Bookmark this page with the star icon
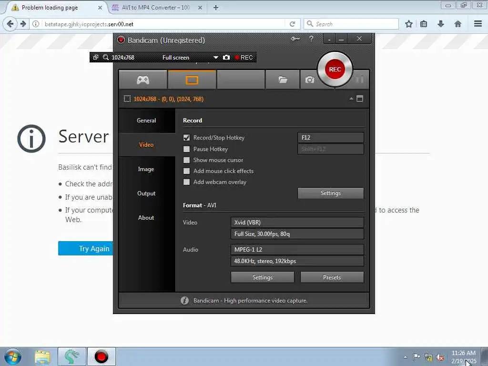Viewport: 488px width, 366px height. pos(408,24)
